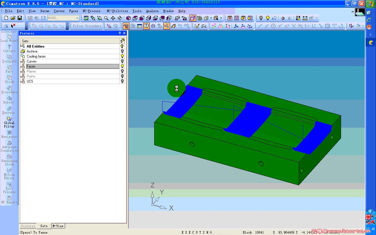
Task: Open the Analyze menu
Action: point(152,11)
